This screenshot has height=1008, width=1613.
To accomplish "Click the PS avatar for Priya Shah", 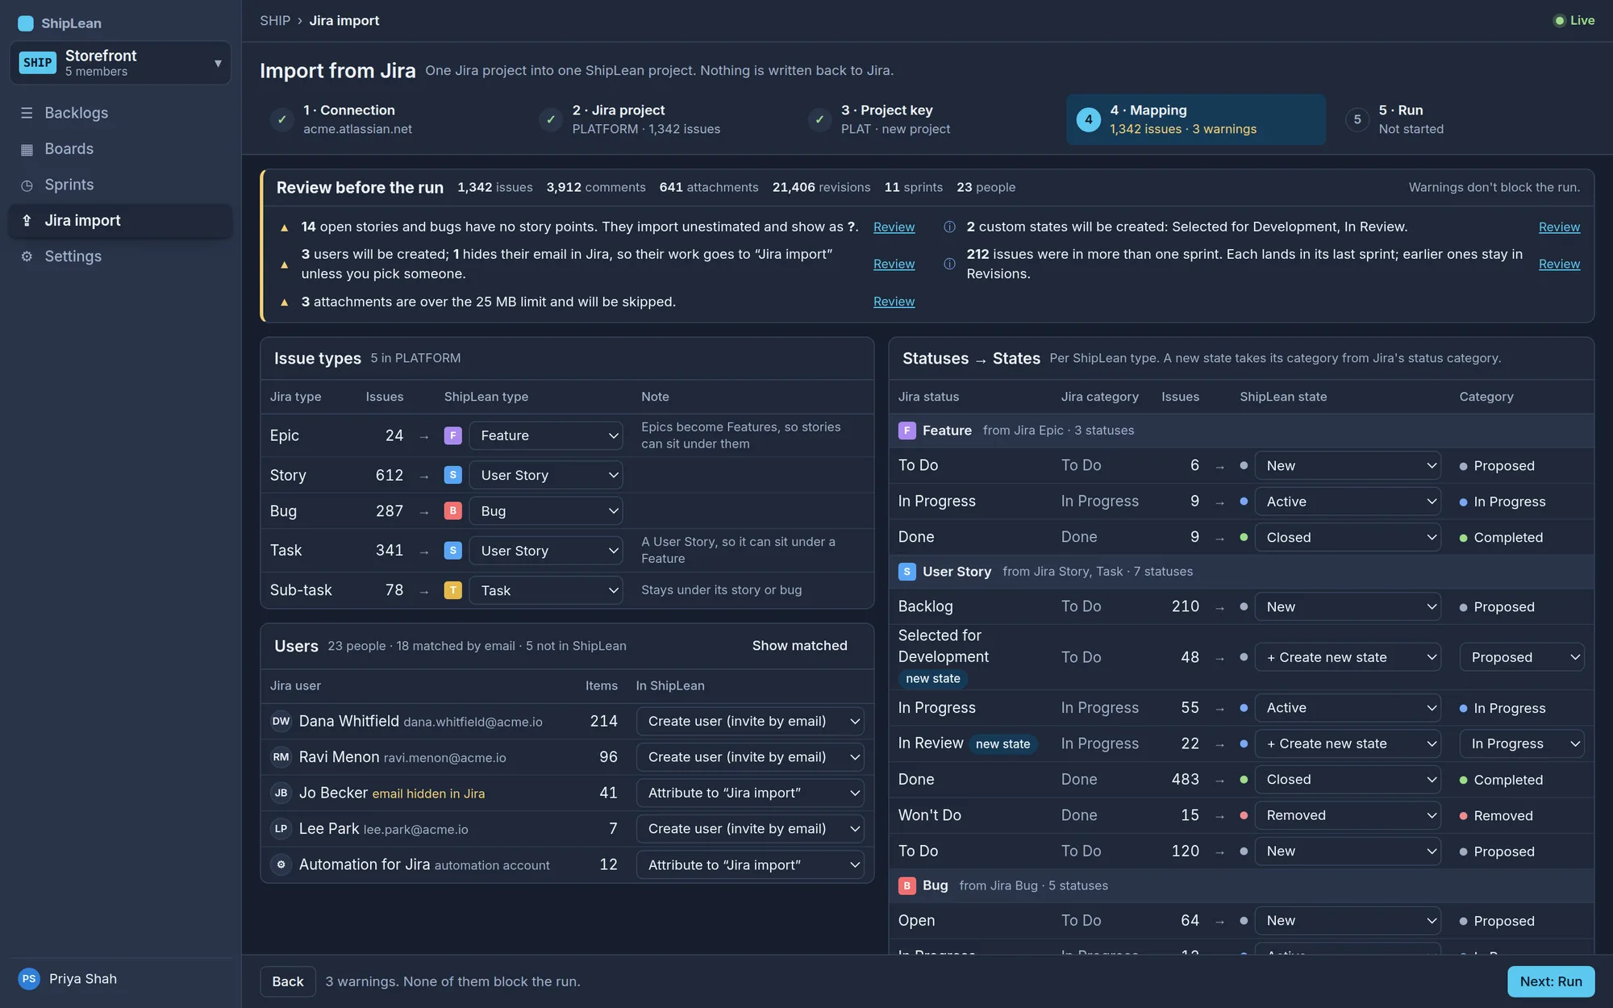I will (x=29, y=979).
